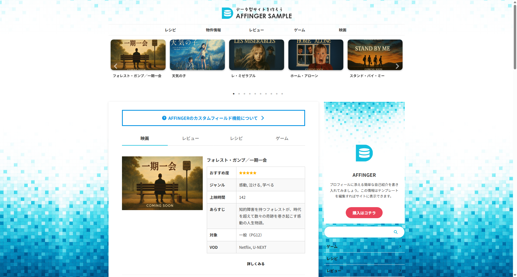
Task: Open the Les Misérables carousel poster
Action: (x=257, y=55)
